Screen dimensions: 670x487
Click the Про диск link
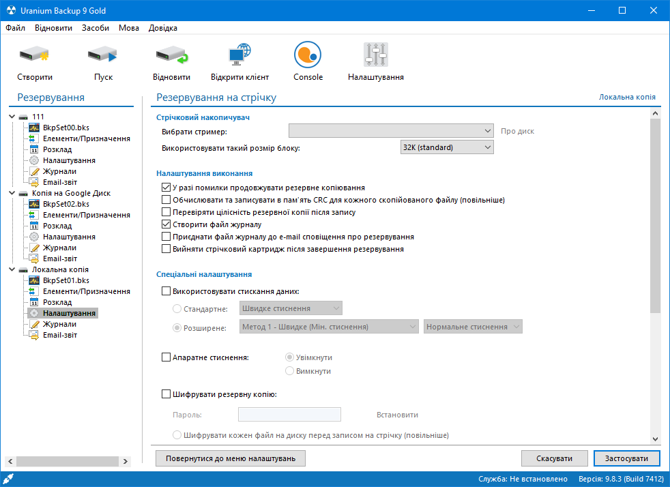[x=517, y=131]
